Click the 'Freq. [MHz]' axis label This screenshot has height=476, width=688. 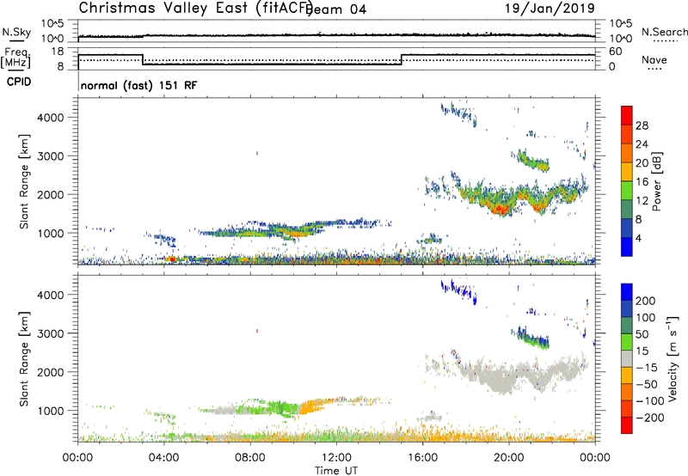click(x=15, y=58)
